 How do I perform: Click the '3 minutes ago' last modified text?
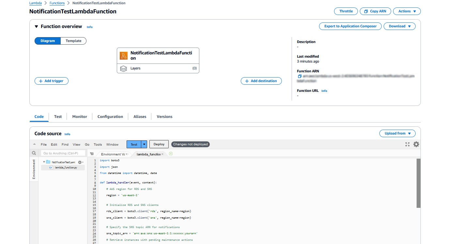click(308, 62)
